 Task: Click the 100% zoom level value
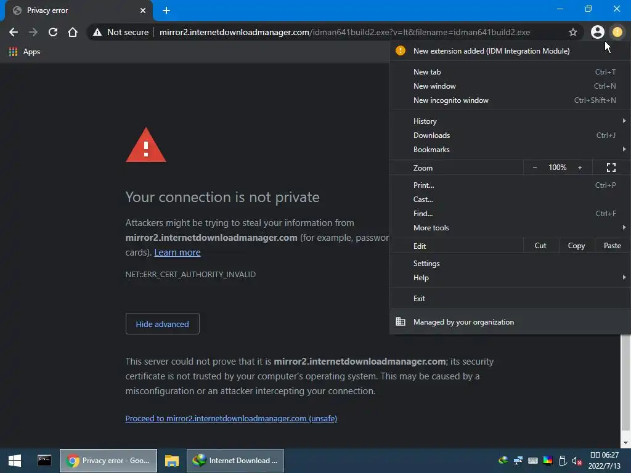click(557, 168)
